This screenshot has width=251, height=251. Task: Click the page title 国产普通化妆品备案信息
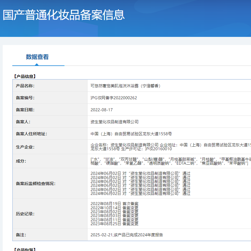64,15
